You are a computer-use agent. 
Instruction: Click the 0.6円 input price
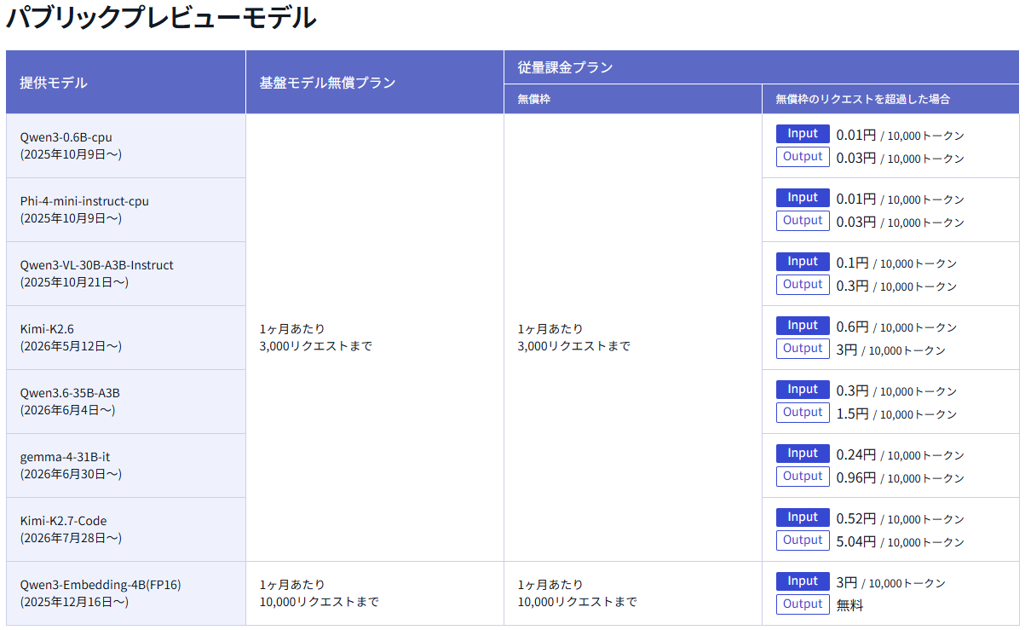point(852,327)
